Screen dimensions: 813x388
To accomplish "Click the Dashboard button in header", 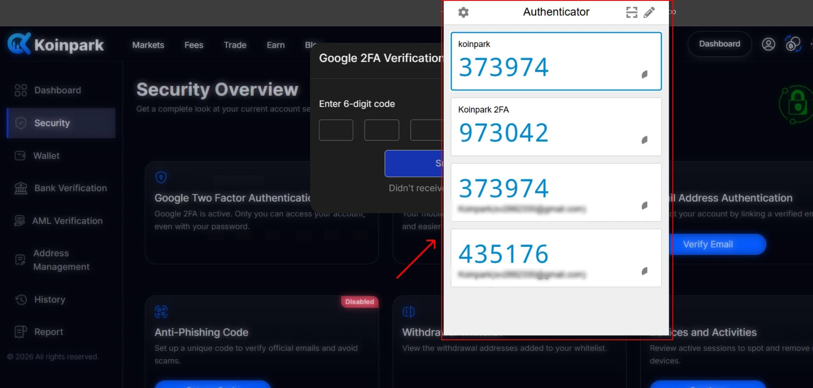I will pos(719,44).
